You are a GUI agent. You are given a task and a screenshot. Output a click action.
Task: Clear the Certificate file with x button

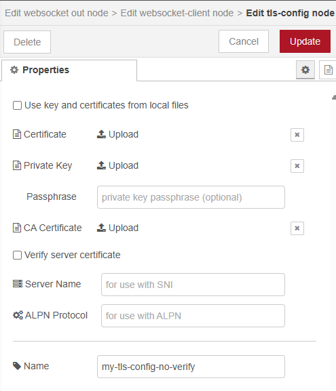click(297, 135)
